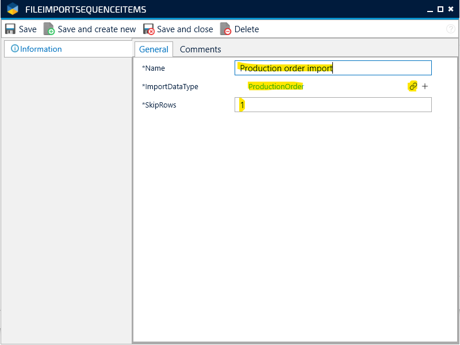Click the *ImportDataType field label
The image size is (460, 345).
click(x=170, y=87)
